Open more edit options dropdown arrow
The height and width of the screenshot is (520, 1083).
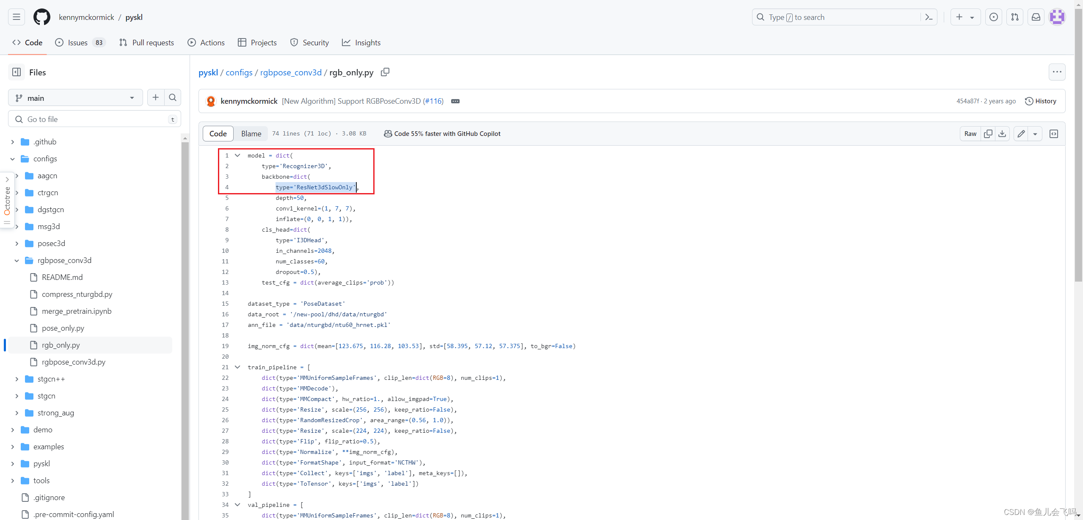(1035, 134)
